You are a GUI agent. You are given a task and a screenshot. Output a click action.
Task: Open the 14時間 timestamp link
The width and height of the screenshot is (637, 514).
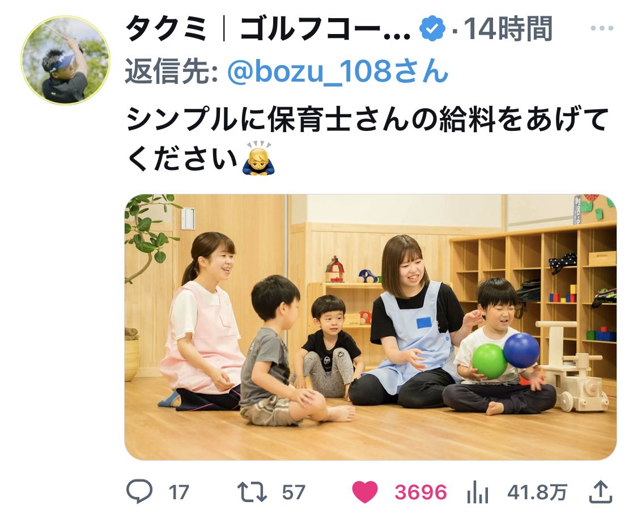tap(508, 29)
